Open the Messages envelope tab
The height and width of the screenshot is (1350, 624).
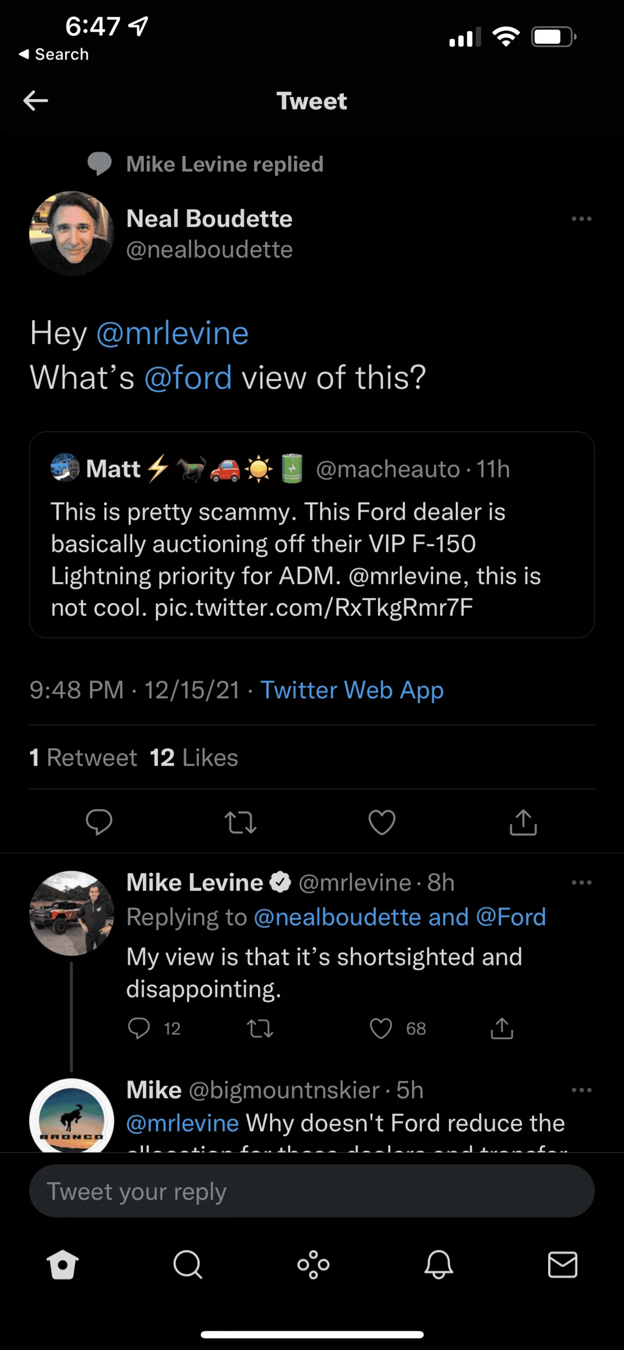tap(563, 1265)
